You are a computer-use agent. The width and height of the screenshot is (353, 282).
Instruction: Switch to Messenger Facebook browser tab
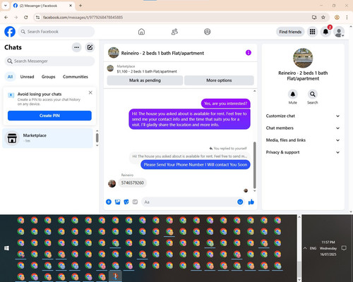42,6
